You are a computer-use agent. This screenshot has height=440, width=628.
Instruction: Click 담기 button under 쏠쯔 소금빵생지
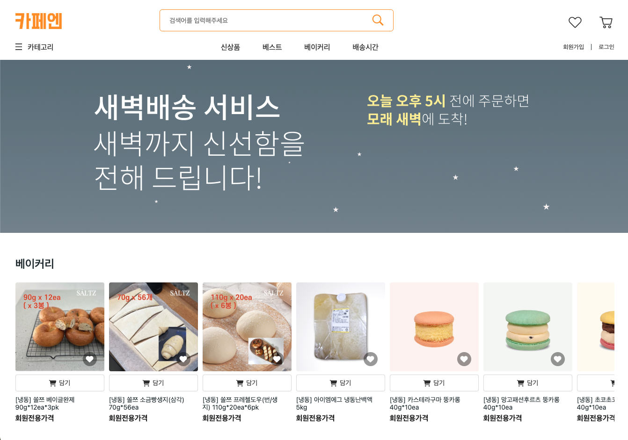click(x=153, y=383)
